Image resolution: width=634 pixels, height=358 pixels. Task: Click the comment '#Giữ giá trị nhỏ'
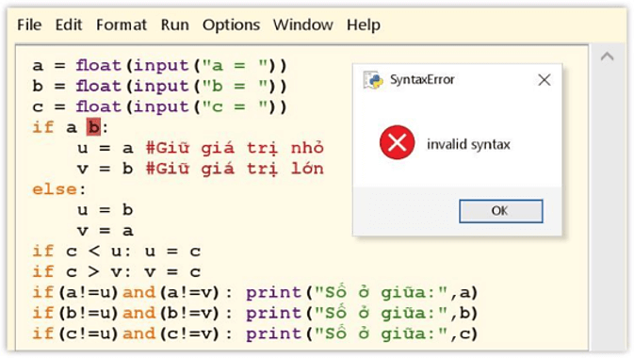(235, 148)
